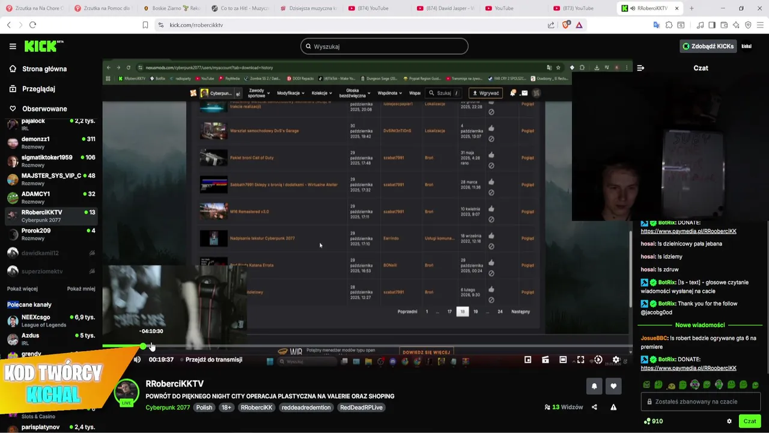Collapse followed list with Pokaż mniej
Image resolution: width=769 pixels, height=433 pixels.
81,289
